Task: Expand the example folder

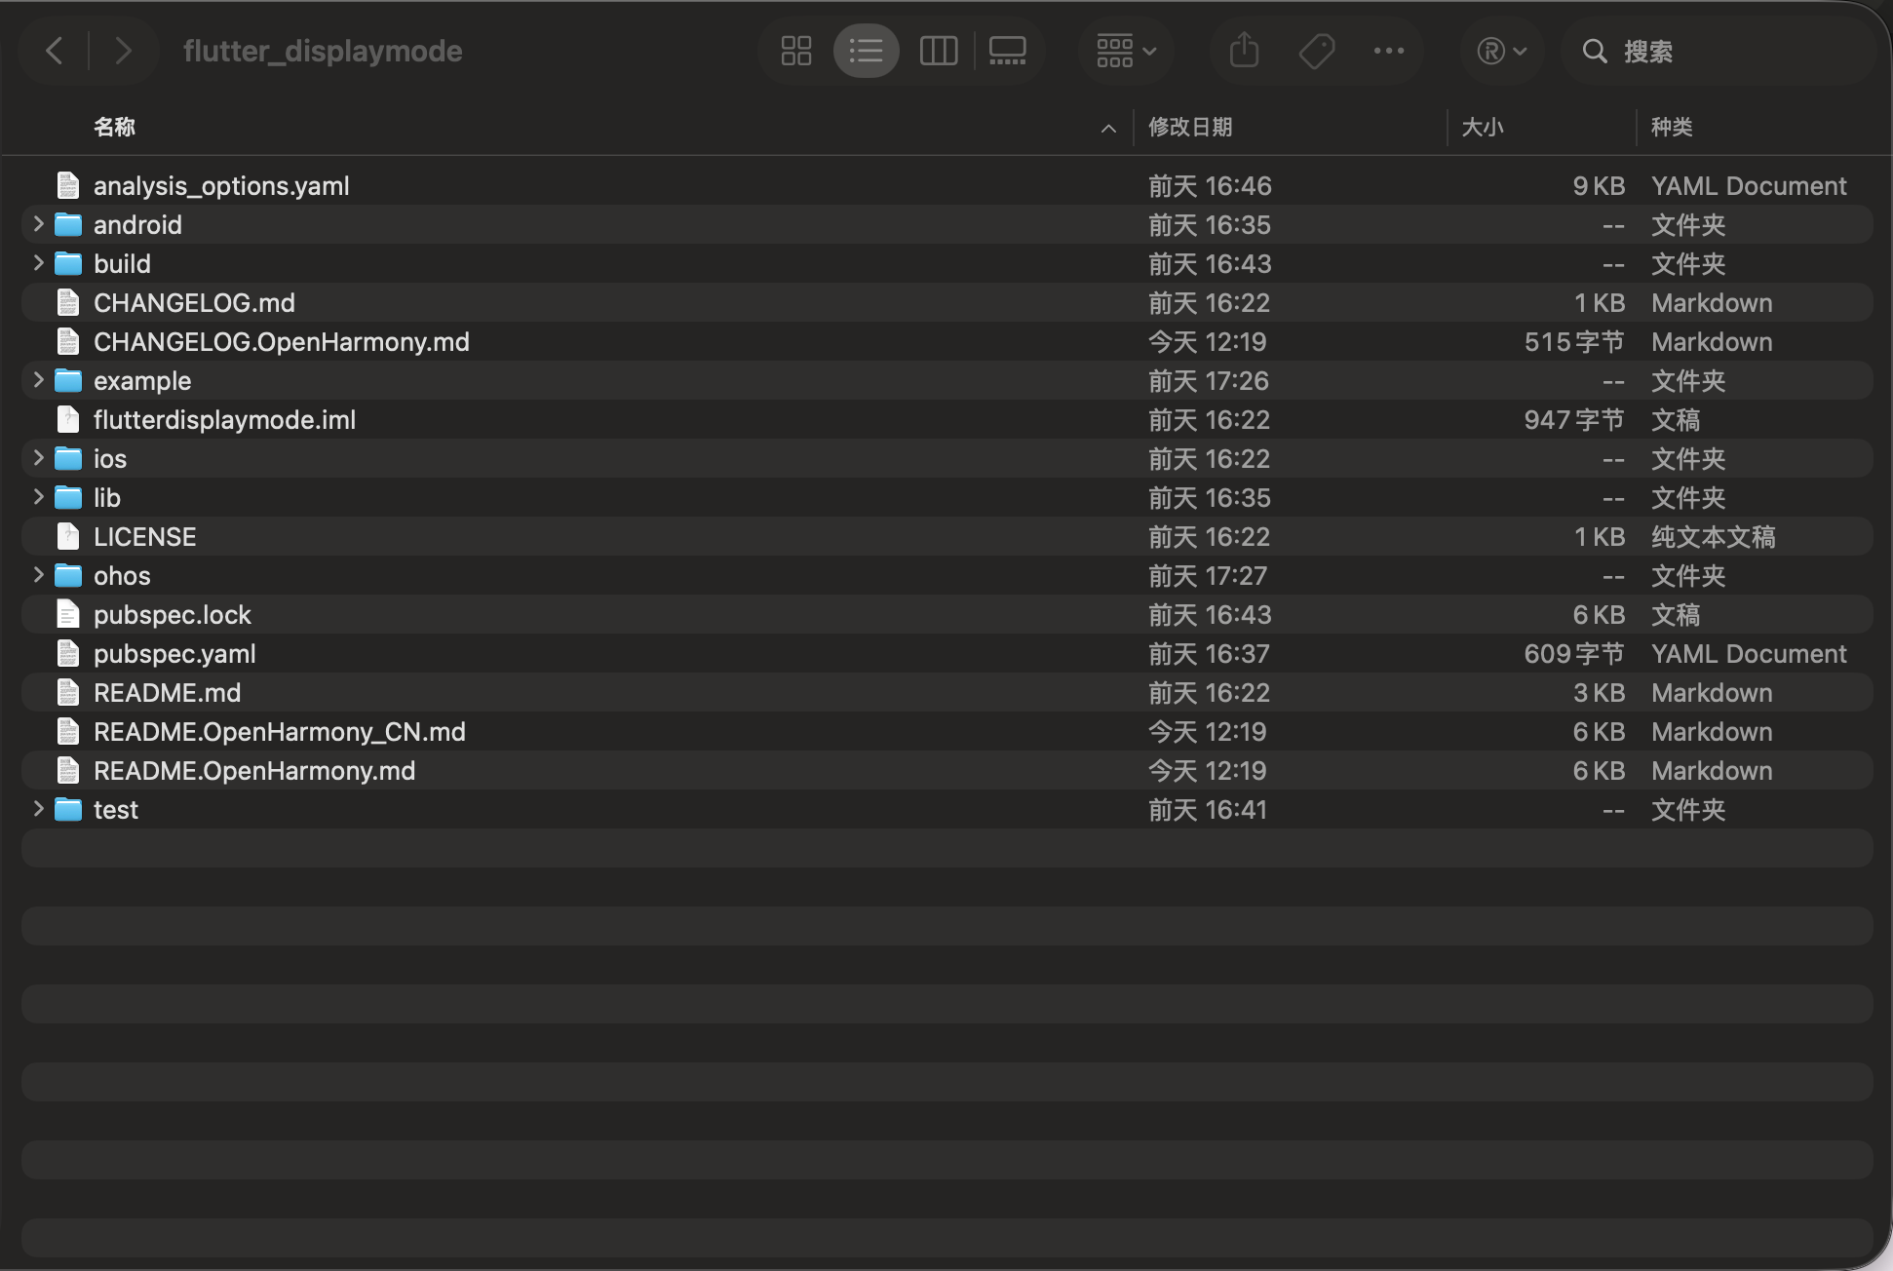Action: click(x=38, y=380)
